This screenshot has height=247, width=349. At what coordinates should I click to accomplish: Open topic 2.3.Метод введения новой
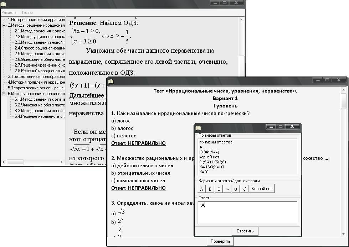tap(40, 42)
